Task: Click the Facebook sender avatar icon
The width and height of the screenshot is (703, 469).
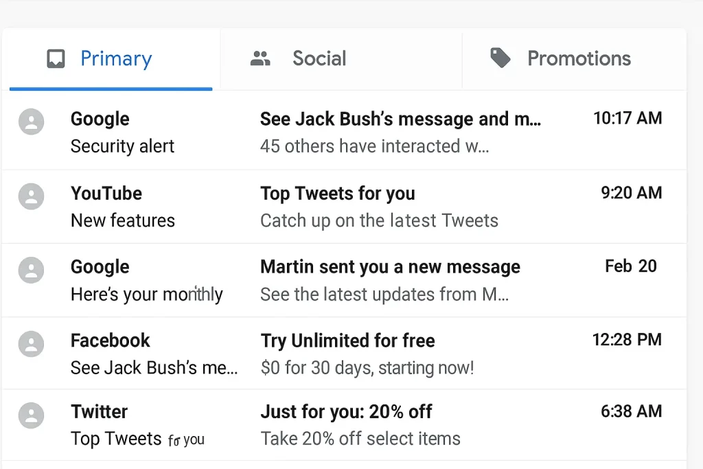Action: (x=31, y=343)
